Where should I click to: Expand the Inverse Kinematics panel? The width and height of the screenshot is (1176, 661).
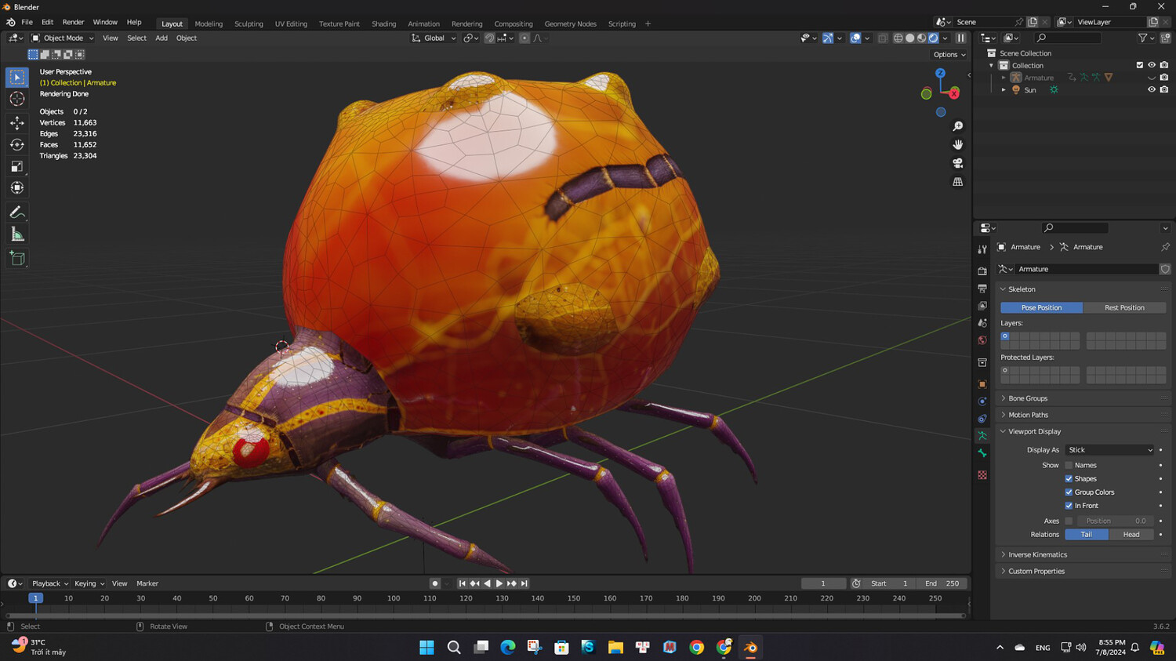tap(1037, 554)
